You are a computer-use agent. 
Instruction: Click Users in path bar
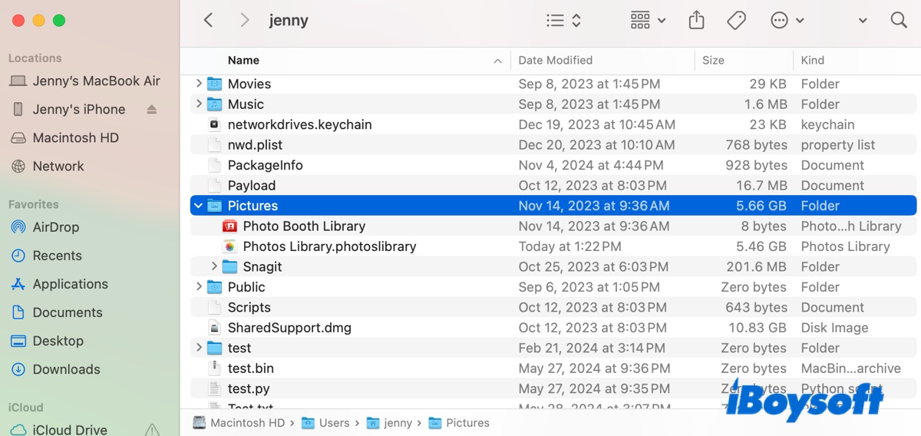click(325, 423)
